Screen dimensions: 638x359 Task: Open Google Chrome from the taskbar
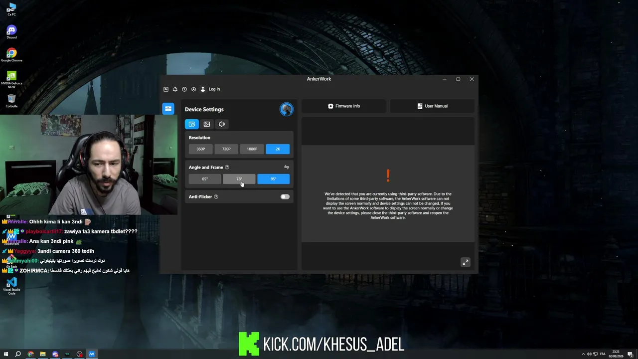[x=30, y=354]
